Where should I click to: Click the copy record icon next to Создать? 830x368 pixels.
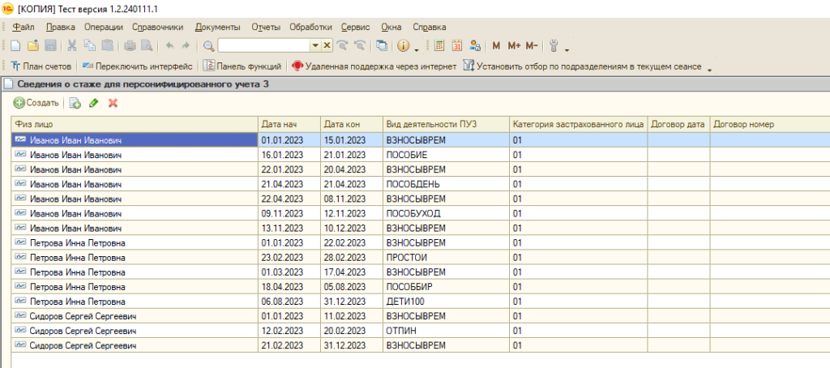point(75,103)
